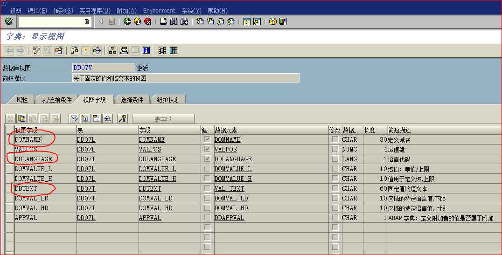Open the 帮助(H) menu
502x255 pixels.
(217, 11)
